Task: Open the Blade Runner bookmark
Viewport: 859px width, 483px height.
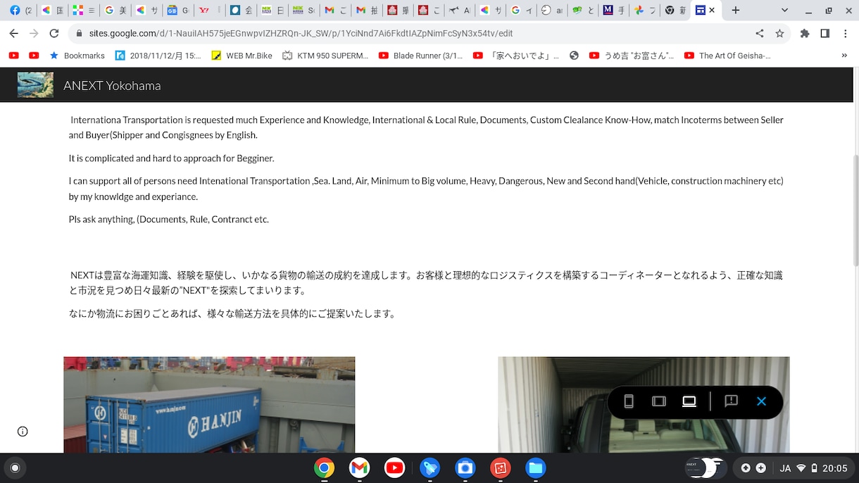Action: pyautogui.click(x=420, y=56)
